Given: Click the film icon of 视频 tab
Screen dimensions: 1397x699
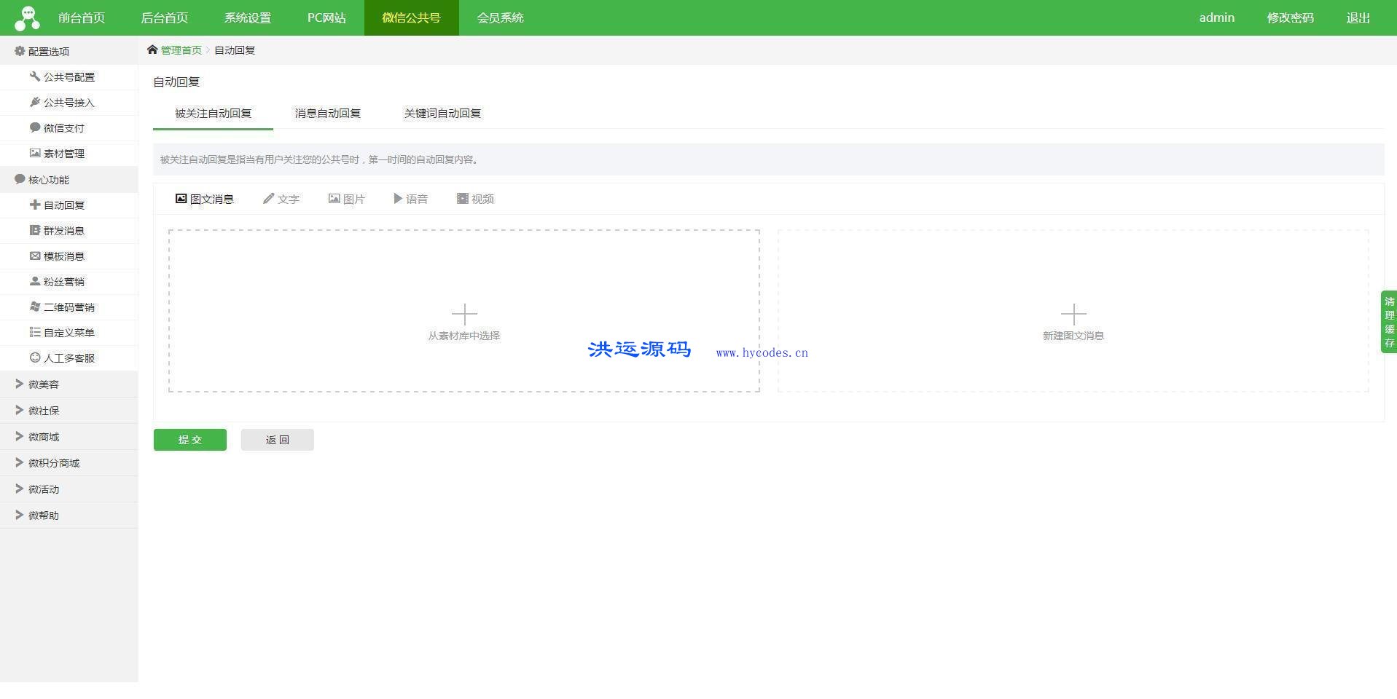Looking at the screenshot, I should (x=462, y=198).
